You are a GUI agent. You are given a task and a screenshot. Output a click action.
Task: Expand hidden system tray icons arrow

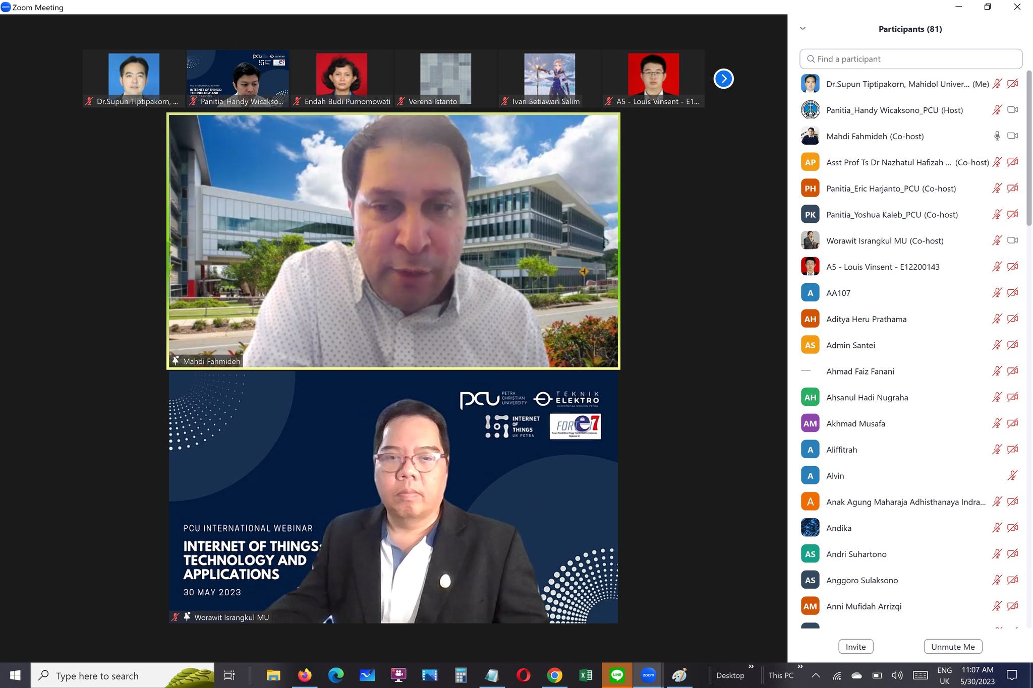816,675
